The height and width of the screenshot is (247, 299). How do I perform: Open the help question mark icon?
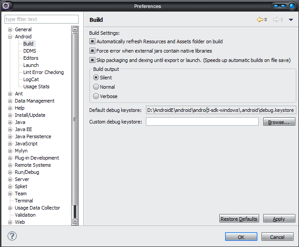tap(12, 236)
